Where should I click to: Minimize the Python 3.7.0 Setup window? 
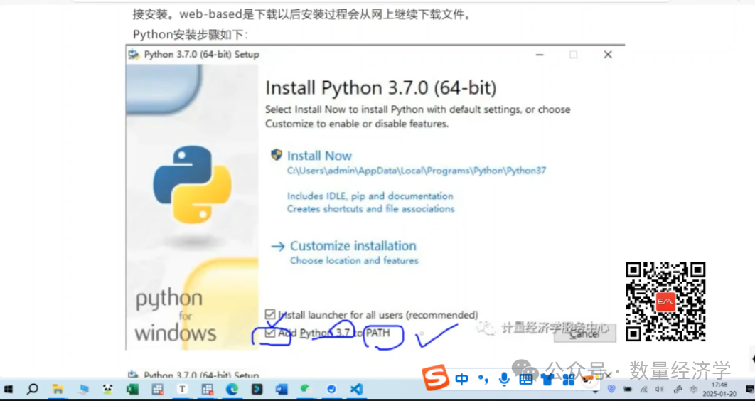pos(540,55)
